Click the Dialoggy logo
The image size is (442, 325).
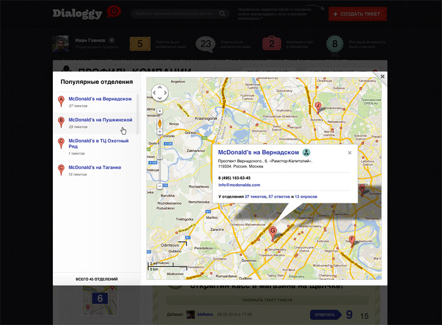tap(77, 14)
